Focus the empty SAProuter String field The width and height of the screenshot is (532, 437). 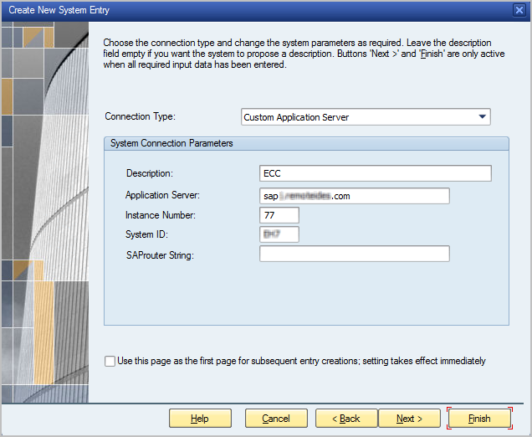[355, 254]
